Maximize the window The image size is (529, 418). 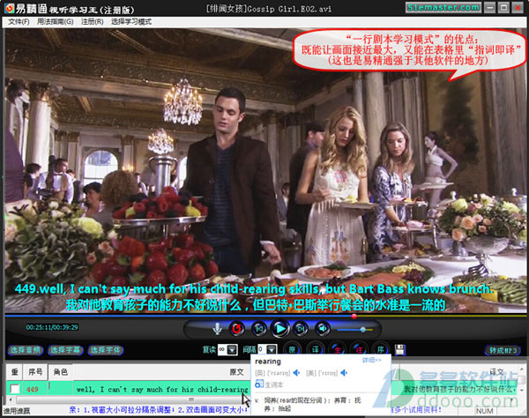point(503,7)
